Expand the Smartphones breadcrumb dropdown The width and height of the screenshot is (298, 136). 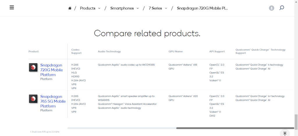(138, 8)
